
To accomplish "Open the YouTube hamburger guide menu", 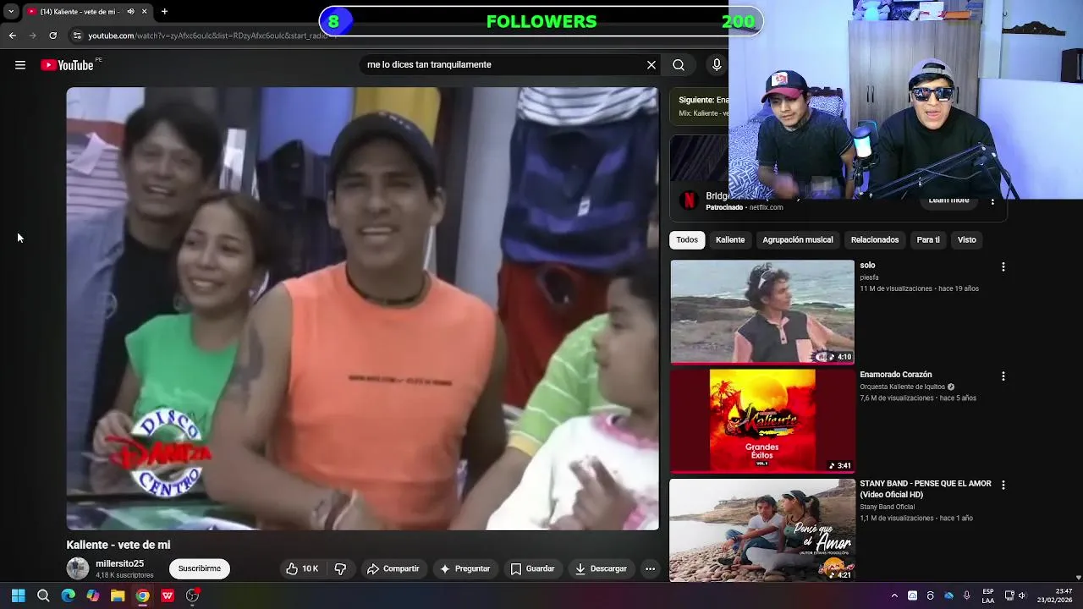I will 20,65.
